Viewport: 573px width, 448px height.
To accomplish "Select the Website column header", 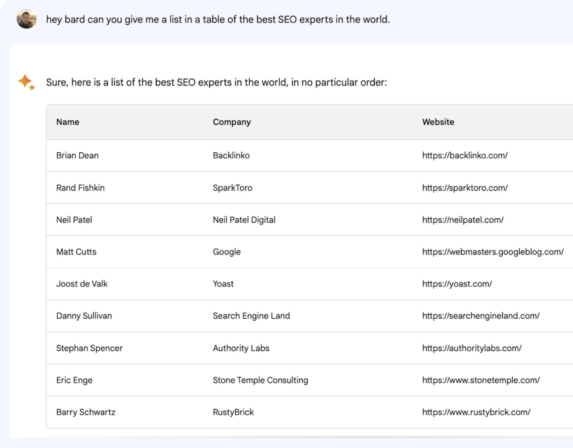I will [x=438, y=122].
